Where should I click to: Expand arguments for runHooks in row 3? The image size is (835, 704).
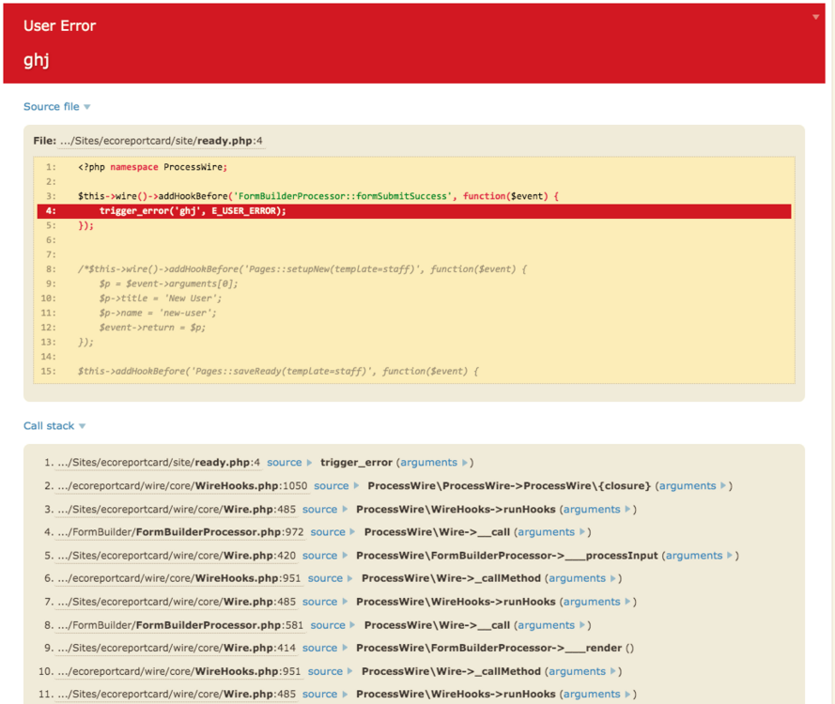tap(596, 510)
